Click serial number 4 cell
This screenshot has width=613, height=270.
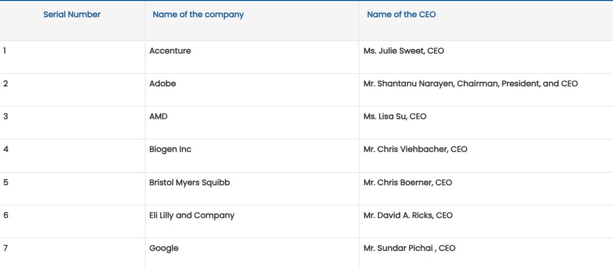[6, 149]
